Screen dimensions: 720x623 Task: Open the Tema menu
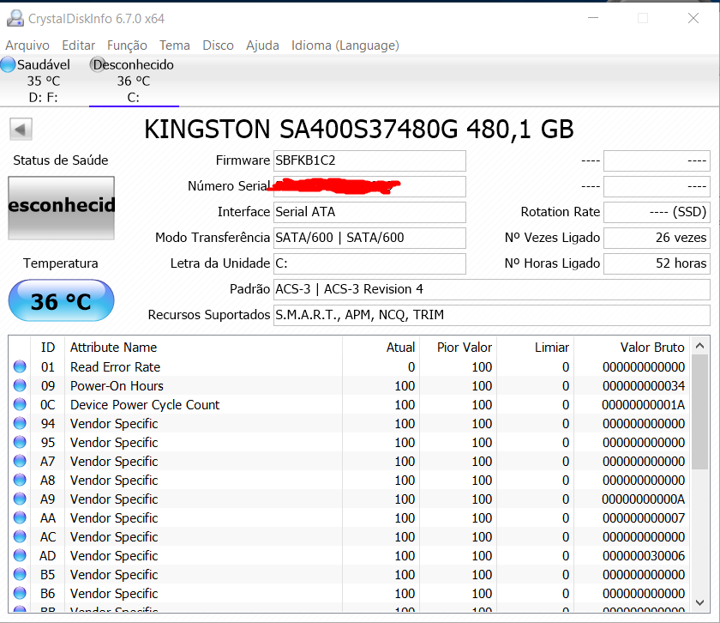[x=175, y=45]
